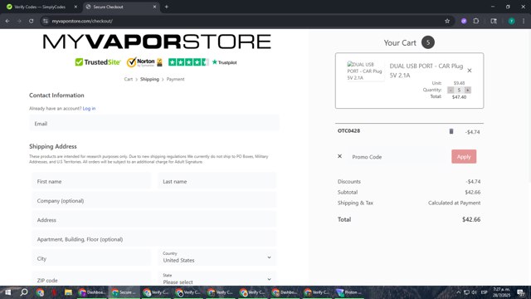Open the Windows Start menu
531x299 pixels.
coord(7,292)
